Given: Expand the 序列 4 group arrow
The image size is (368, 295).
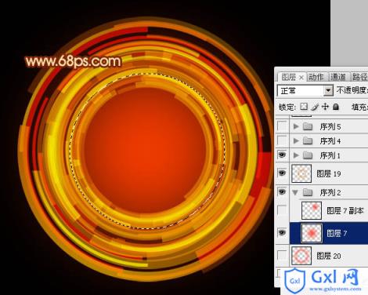Looking at the screenshot, I should (296, 141).
